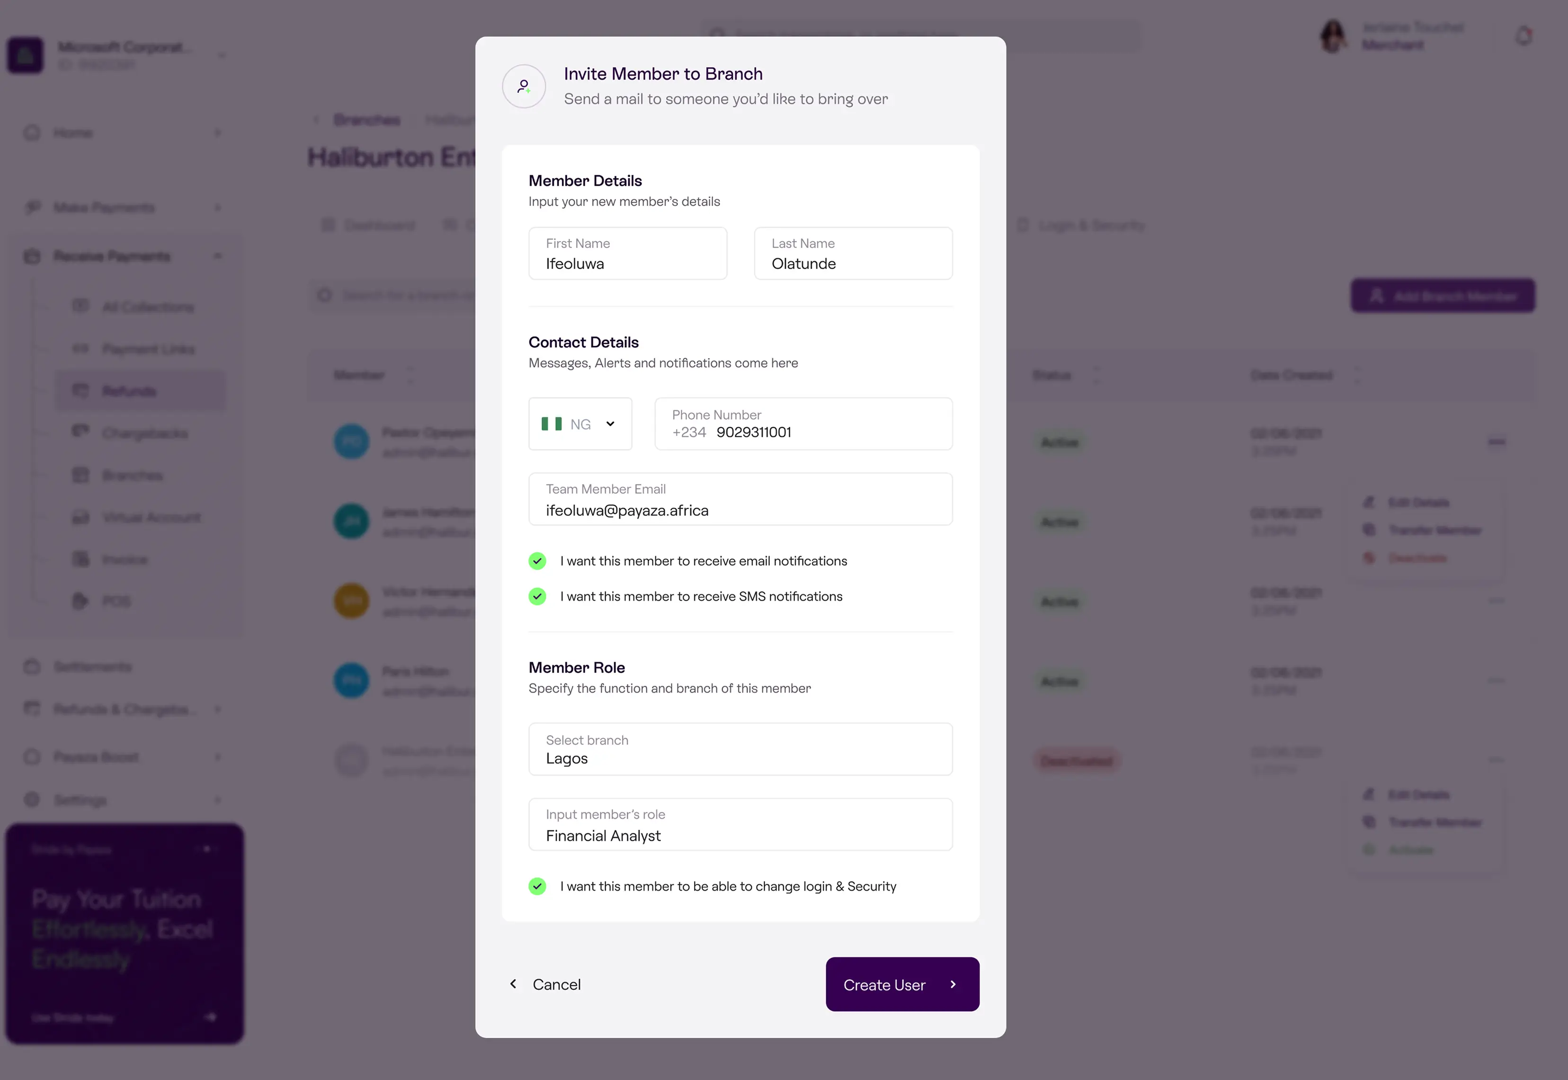The height and width of the screenshot is (1080, 1568).
Task: Expand the Refunds & Chargebacks sidebar chevron
Action: click(x=218, y=709)
